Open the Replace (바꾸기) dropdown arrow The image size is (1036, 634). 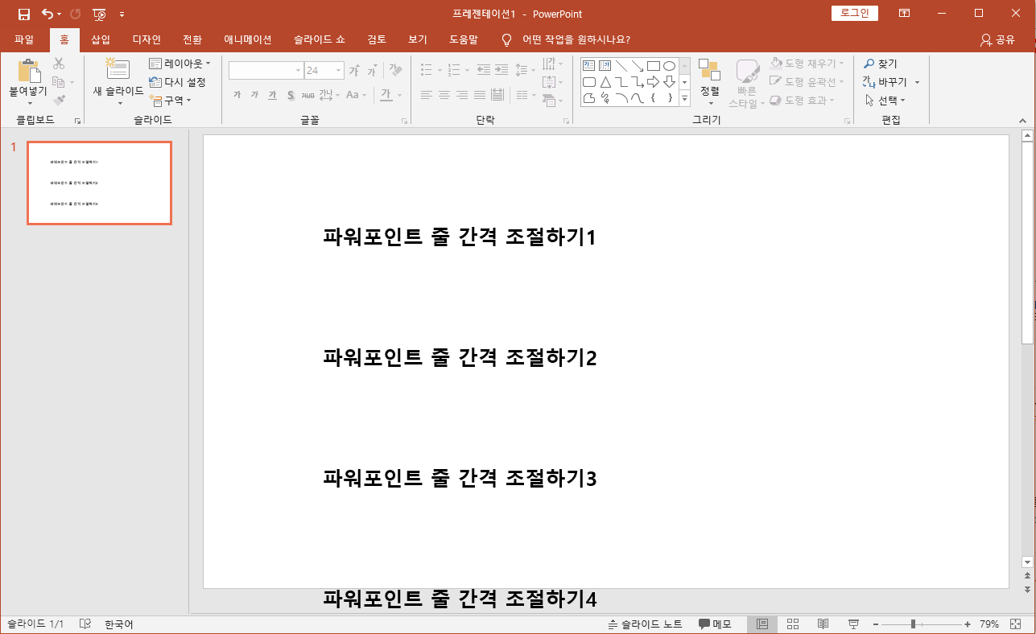[917, 82]
